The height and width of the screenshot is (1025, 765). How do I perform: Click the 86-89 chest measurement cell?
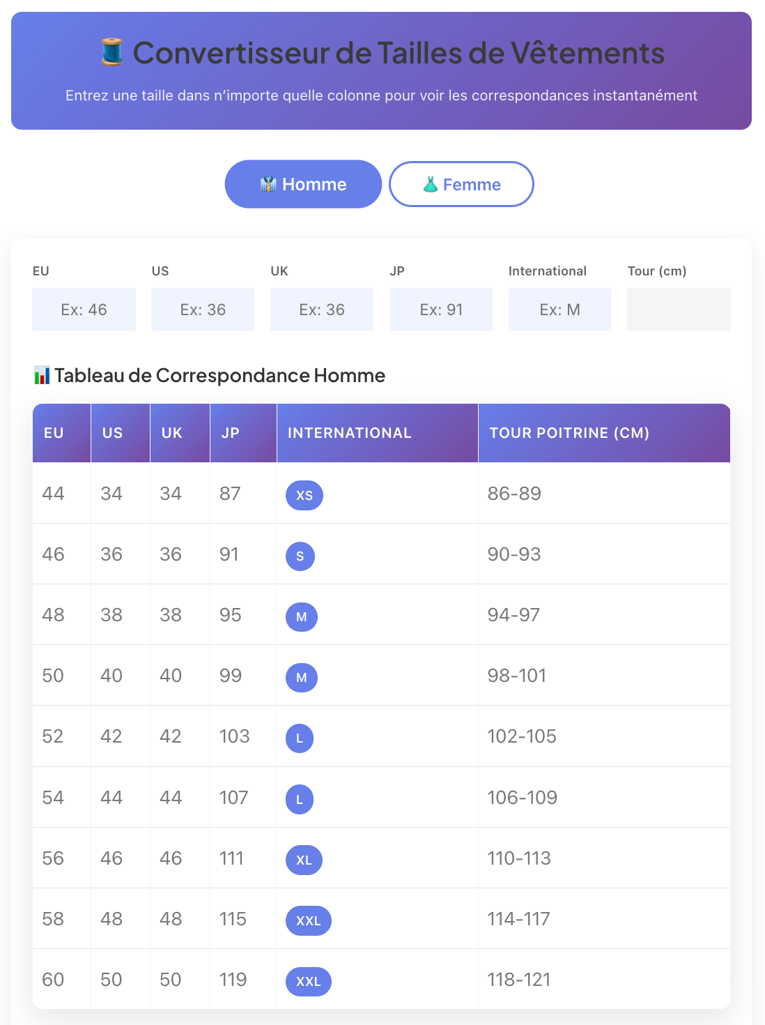coord(514,494)
